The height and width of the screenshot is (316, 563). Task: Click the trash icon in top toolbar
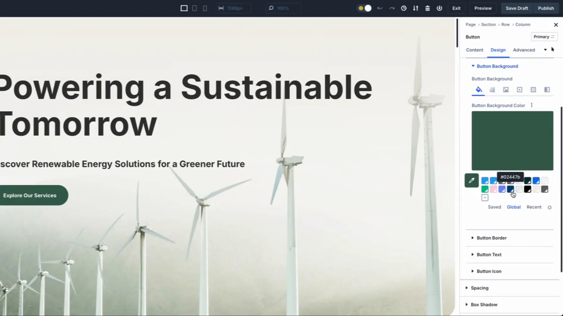click(x=428, y=8)
